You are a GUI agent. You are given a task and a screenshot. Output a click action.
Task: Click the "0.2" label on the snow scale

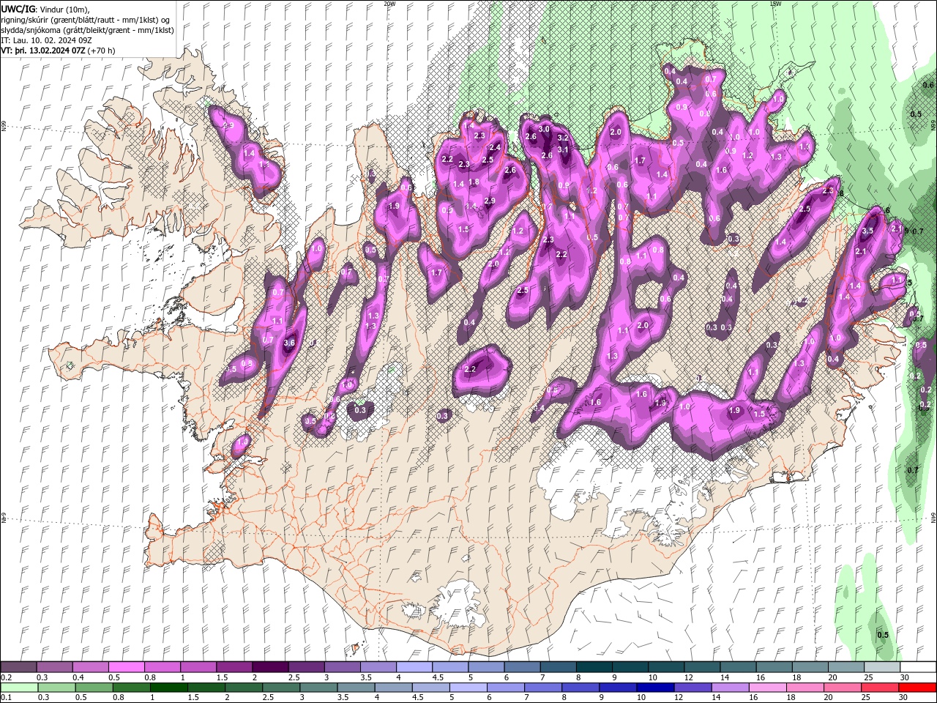tap(5, 677)
